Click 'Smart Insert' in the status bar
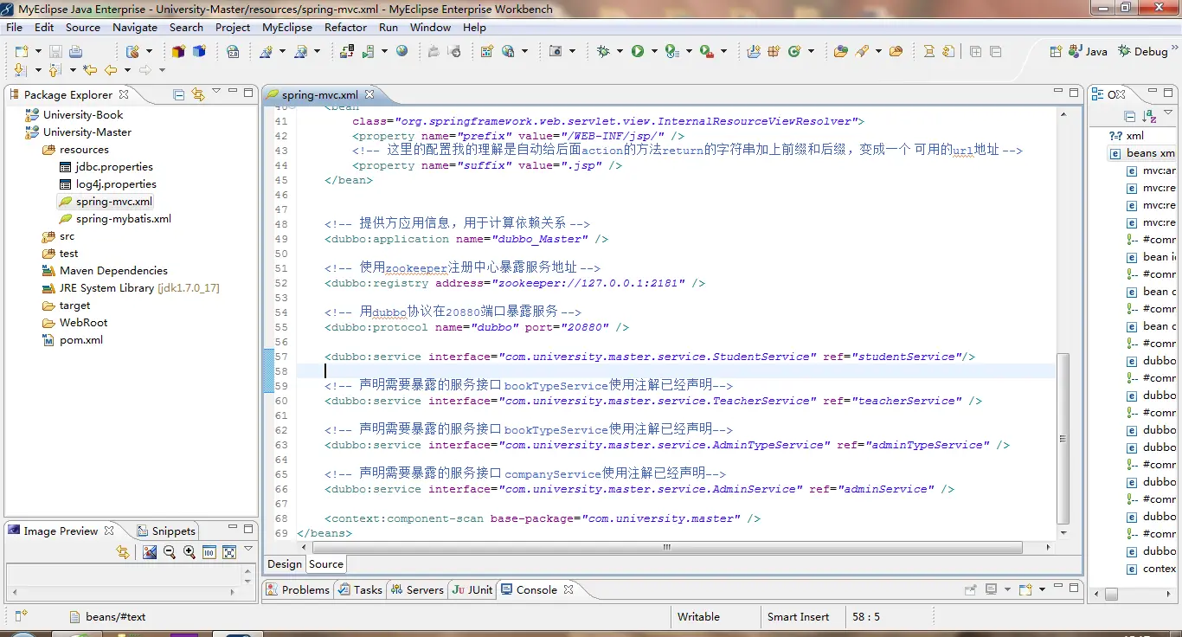Screen dimensions: 1182x637 (798, 617)
